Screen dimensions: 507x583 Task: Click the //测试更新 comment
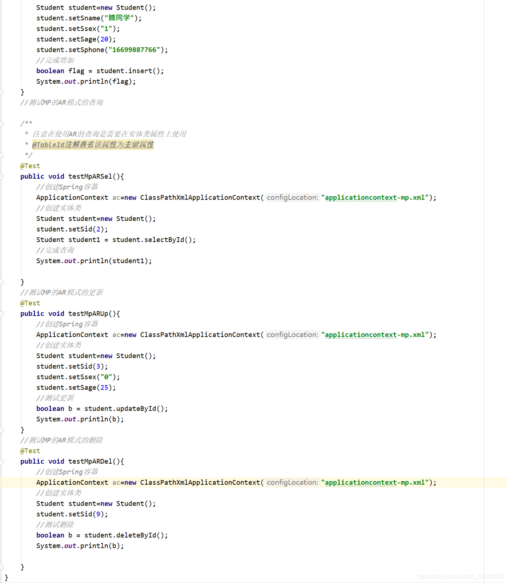(x=55, y=398)
